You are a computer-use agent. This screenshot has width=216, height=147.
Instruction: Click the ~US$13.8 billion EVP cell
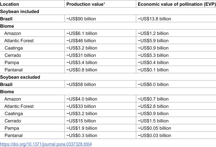[x=154, y=19]
